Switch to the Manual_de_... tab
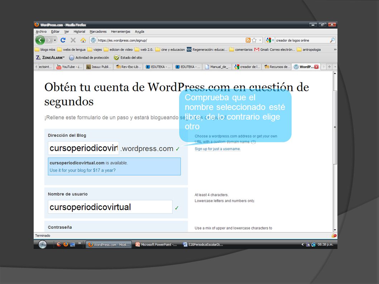The width and height of the screenshot is (379, 284). 217,67
